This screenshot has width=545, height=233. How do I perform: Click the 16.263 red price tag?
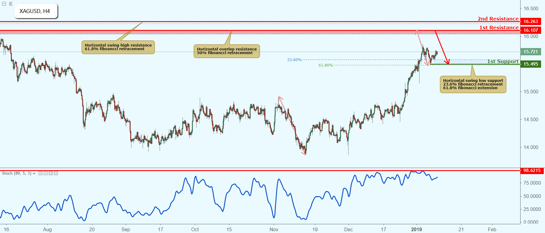point(531,21)
